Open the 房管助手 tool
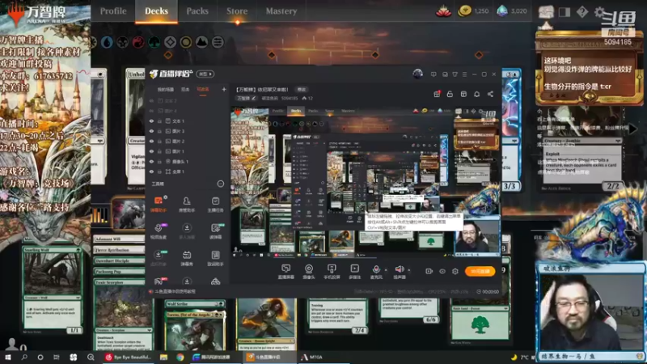 click(187, 204)
